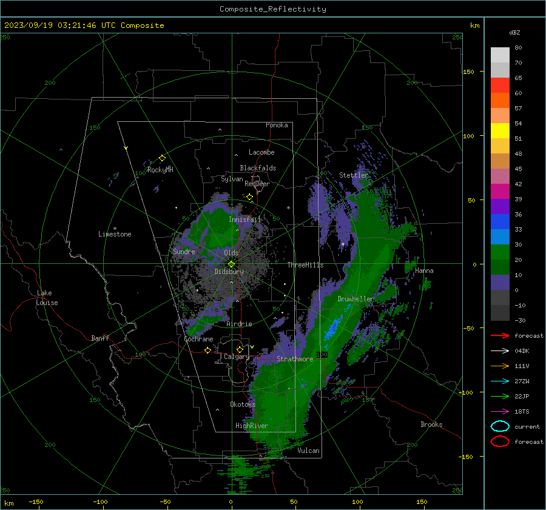
Task: Click the Innisfail label
Action: click(244, 220)
